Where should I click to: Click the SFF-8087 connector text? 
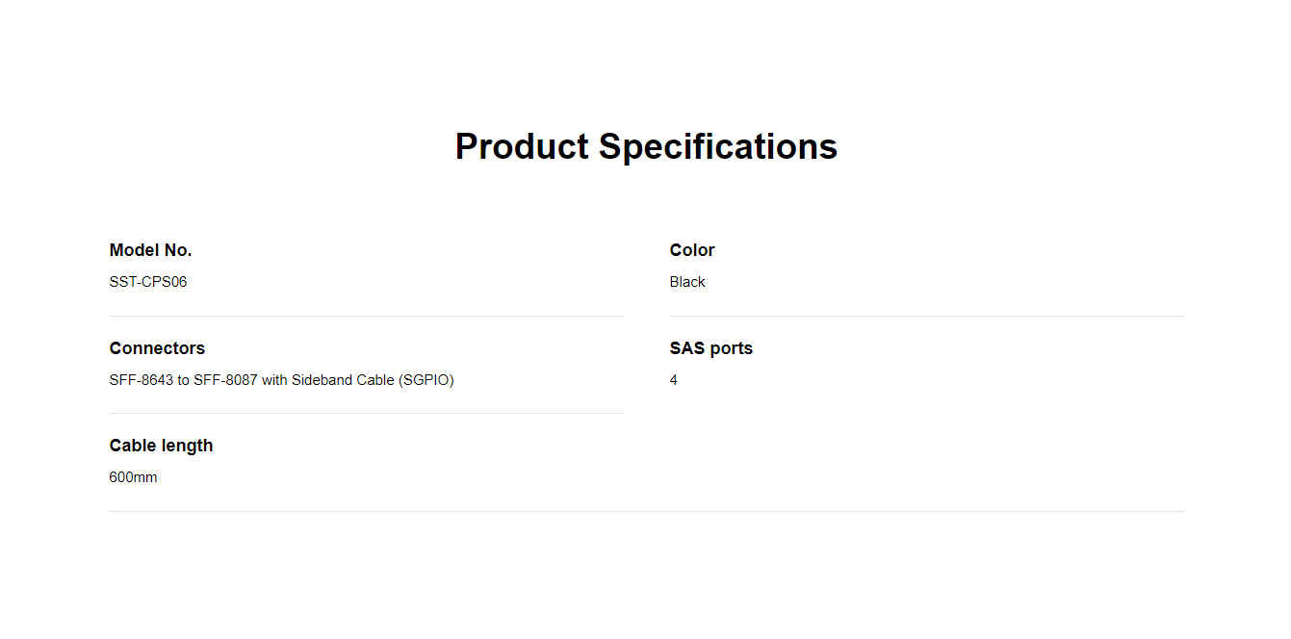click(x=225, y=380)
